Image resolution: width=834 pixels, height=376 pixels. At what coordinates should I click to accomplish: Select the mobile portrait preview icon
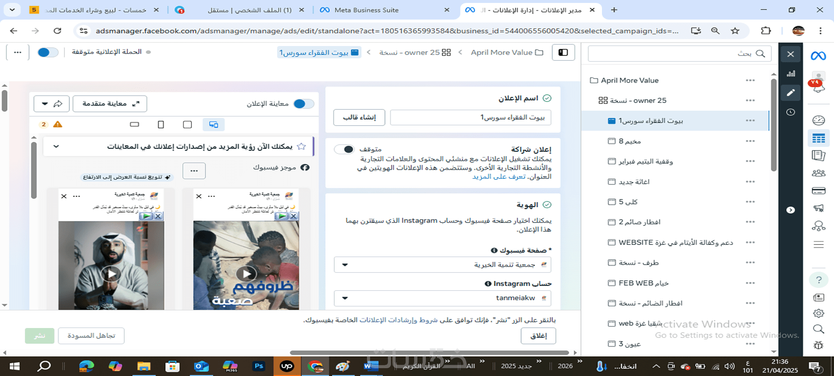tap(161, 124)
